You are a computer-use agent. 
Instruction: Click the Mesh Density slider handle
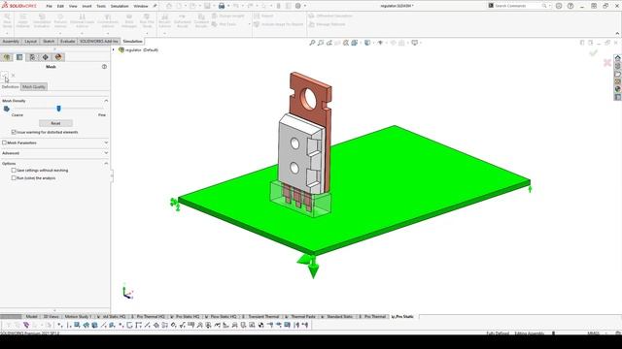coord(58,109)
